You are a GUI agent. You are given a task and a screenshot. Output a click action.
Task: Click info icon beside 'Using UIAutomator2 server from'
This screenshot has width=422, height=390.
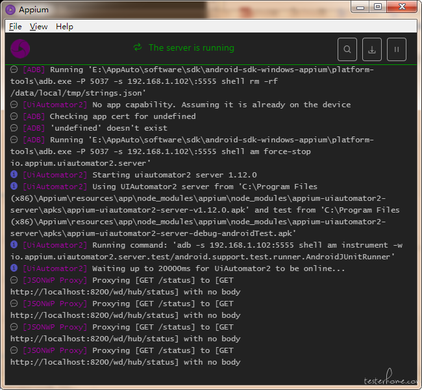[14, 186]
